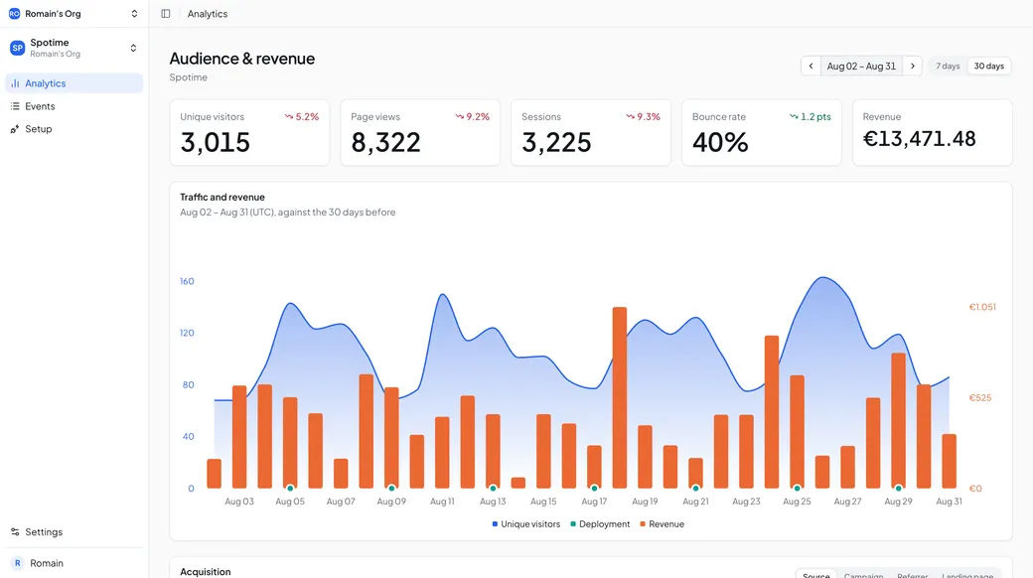The width and height of the screenshot is (1033, 578).
Task: Open the Aug 02 – Aug 31 date picker
Action: 861,66
